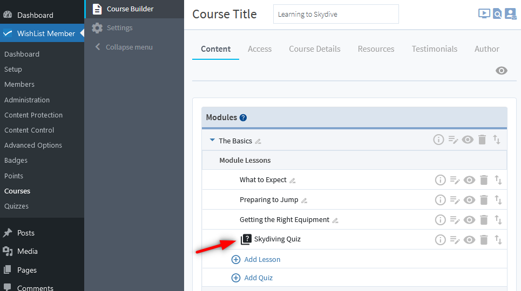Click the Add Quiz link
Image resolution: width=521 pixels, height=291 pixels.
coord(258,278)
